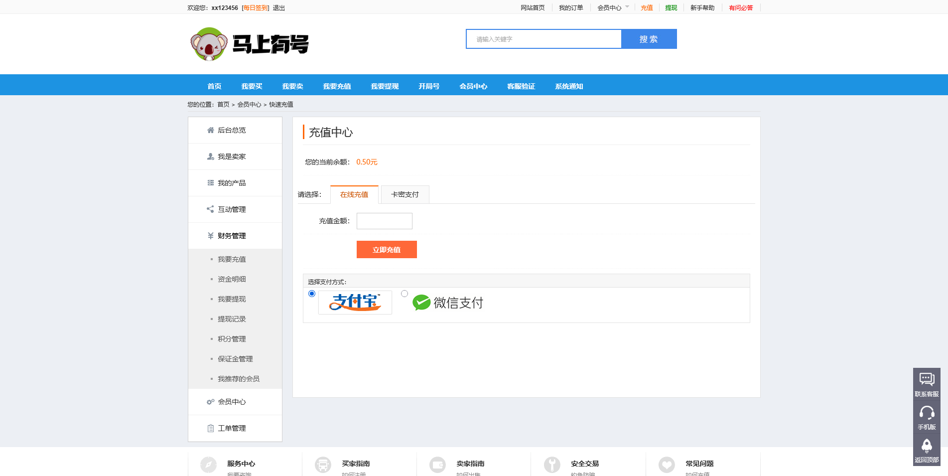Open 网站首页 in the top bar
The width and height of the screenshot is (948, 476).
pos(533,8)
